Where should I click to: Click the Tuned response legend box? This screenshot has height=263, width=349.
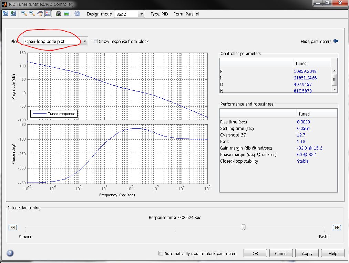pos(54,114)
